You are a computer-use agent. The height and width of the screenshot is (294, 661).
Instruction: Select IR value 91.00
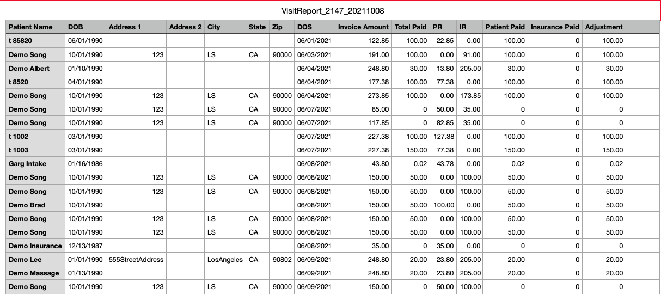[x=470, y=54]
